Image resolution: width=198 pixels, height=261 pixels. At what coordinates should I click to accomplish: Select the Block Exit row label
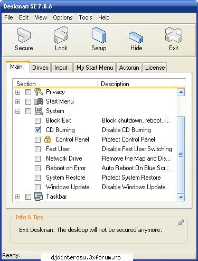[x=59, y=120]
